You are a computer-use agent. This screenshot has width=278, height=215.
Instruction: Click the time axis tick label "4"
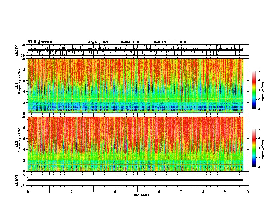tap(115, 192)
